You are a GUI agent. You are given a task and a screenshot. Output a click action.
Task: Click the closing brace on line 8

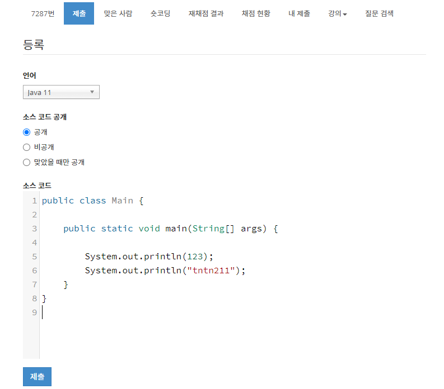44,298
